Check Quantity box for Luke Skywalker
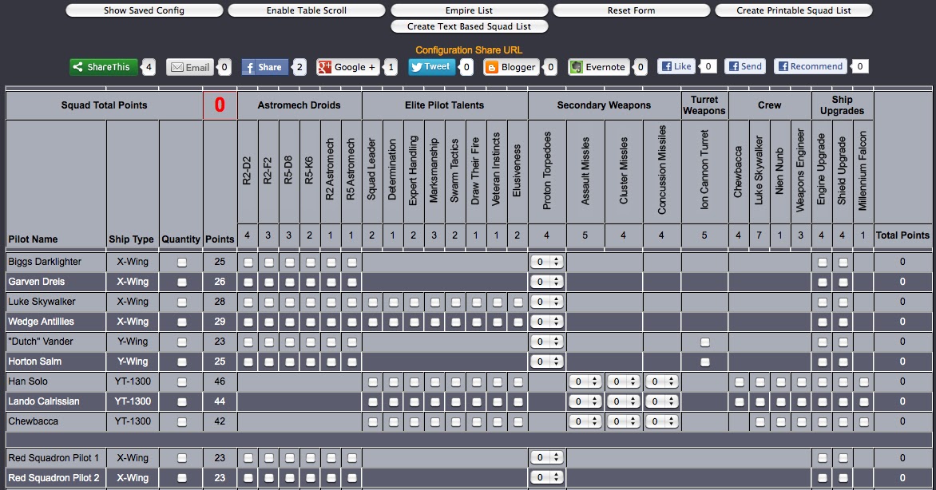The height and width of the screenshot is (490, 936). pos(182,302)
